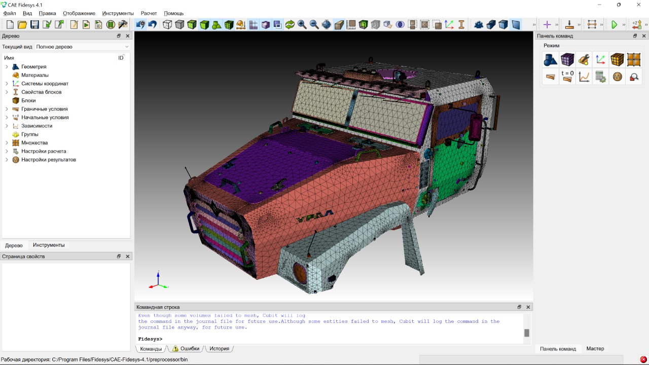Select the initial conditions 't = 0' mode icon
This screenshot has width=649, height=365.
click(567, 77)
